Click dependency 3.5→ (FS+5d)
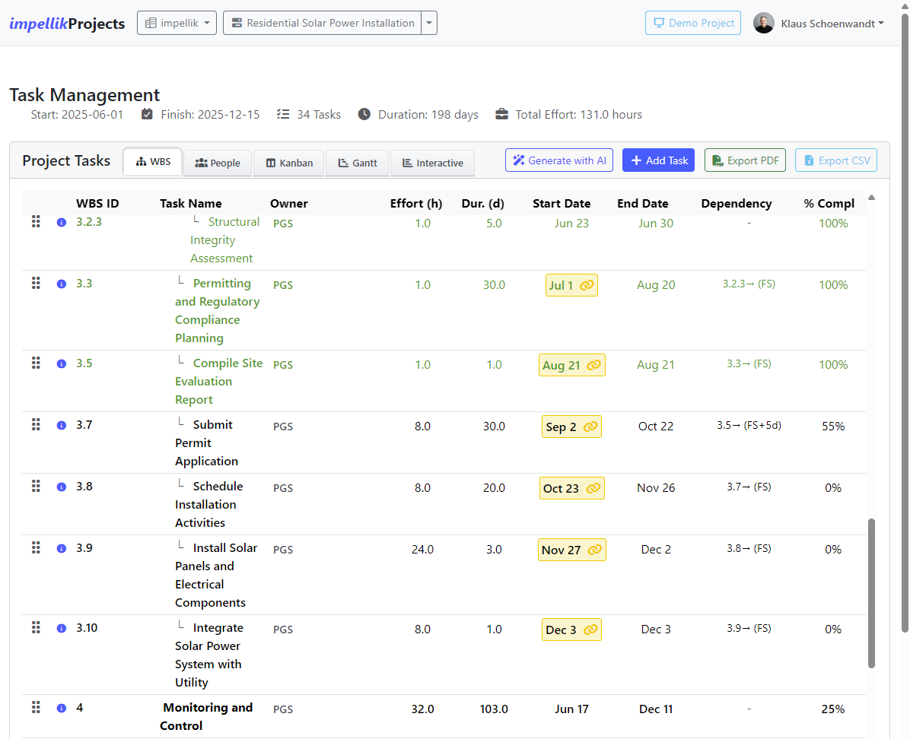This screenshot has height=739, width=910. coord(749,425)
